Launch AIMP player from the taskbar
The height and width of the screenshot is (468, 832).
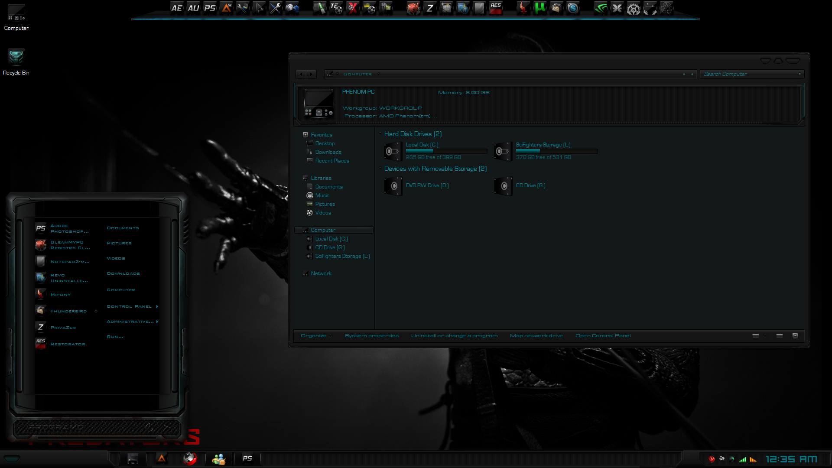pyautogui.click(x=162, y=458)
